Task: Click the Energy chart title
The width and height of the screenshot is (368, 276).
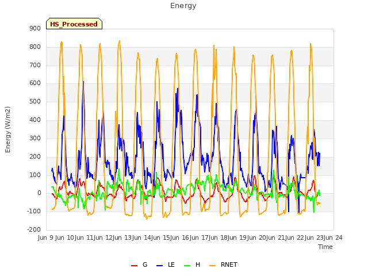Action: click(x=183, y=6)
